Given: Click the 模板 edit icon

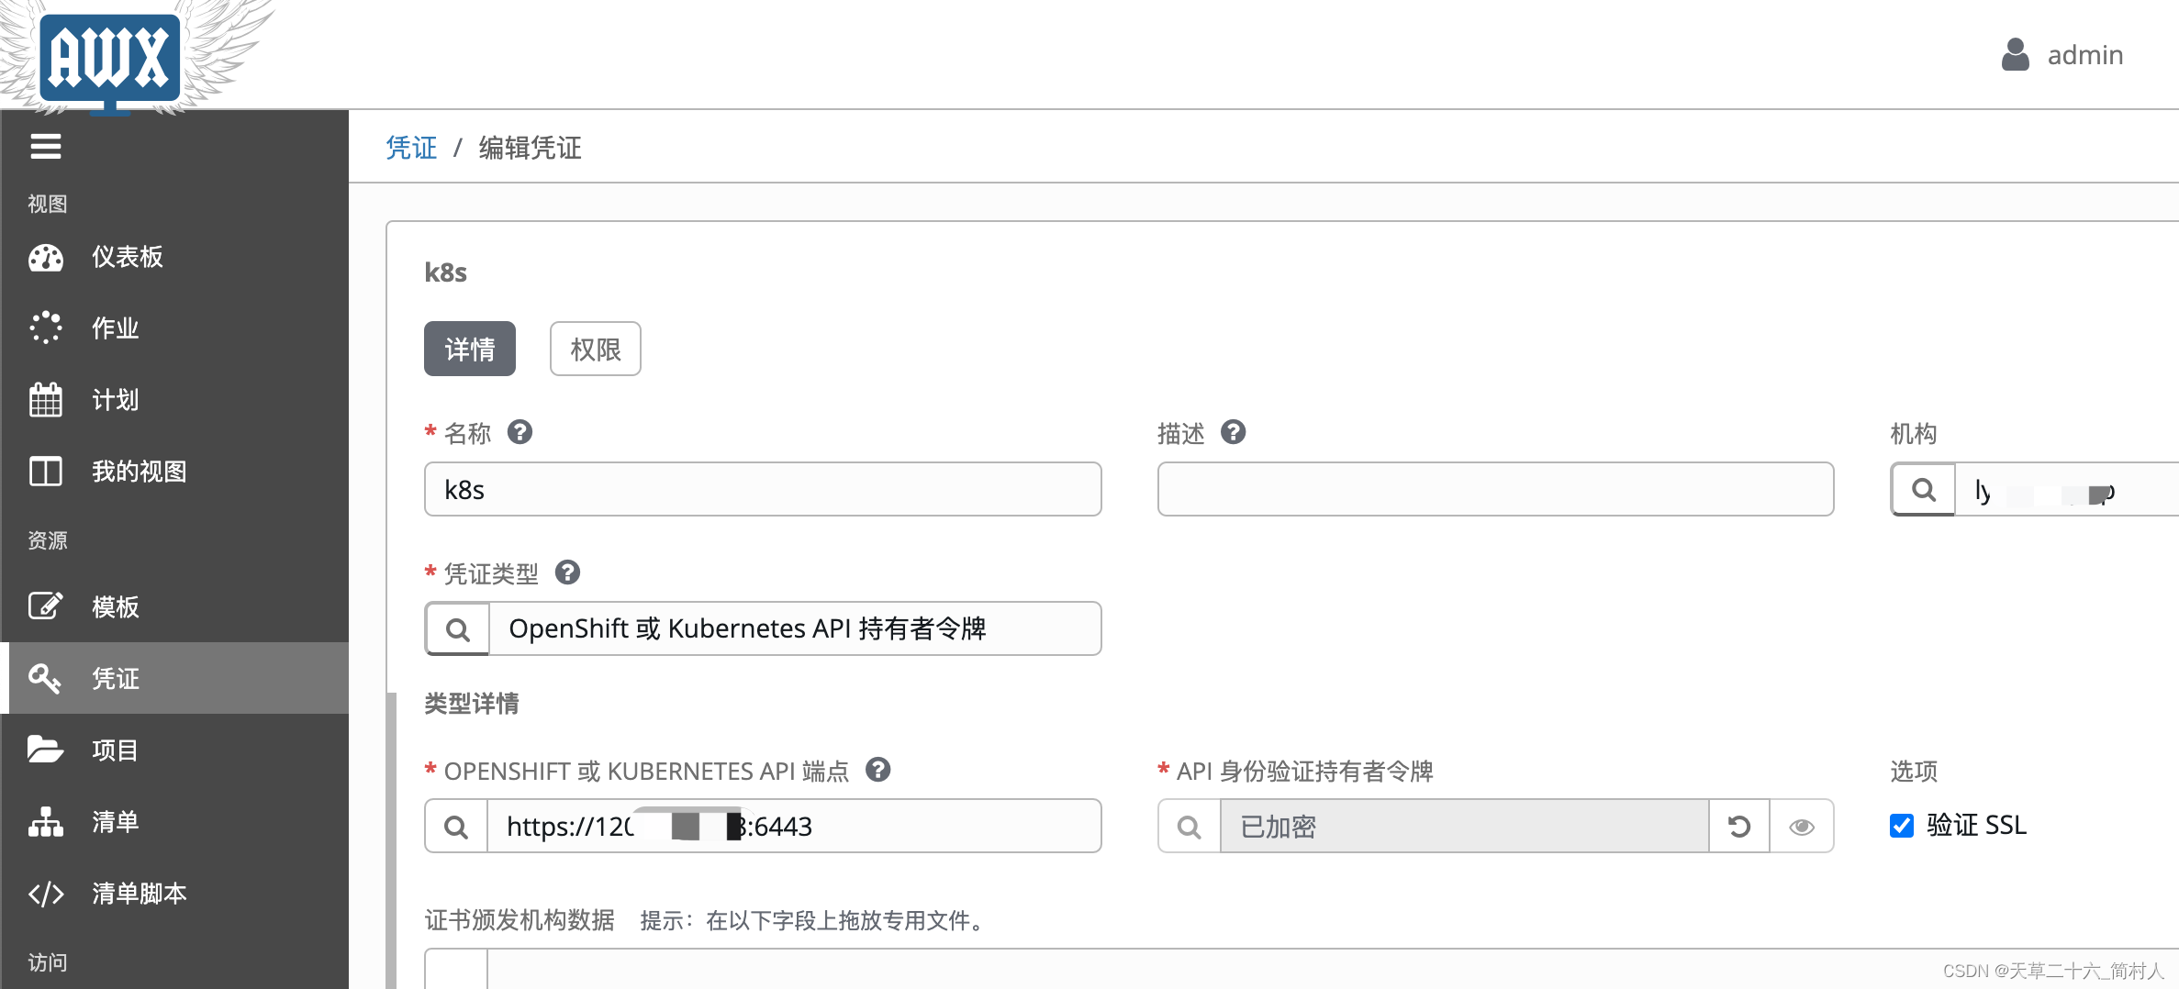Looking at the screenshot, I should tap(46, 606).
